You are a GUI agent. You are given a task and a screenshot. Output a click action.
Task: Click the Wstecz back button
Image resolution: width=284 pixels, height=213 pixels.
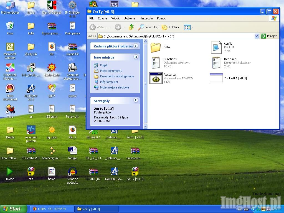(98, 27)
